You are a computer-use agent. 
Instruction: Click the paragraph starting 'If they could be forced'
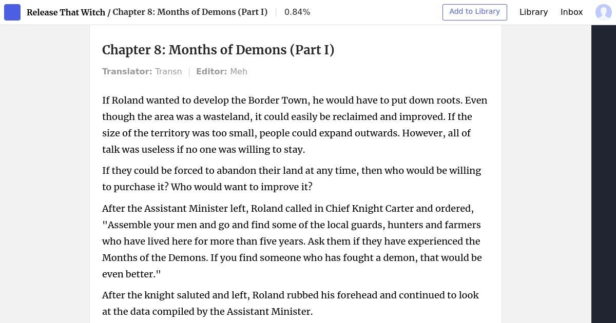[292, 178]
